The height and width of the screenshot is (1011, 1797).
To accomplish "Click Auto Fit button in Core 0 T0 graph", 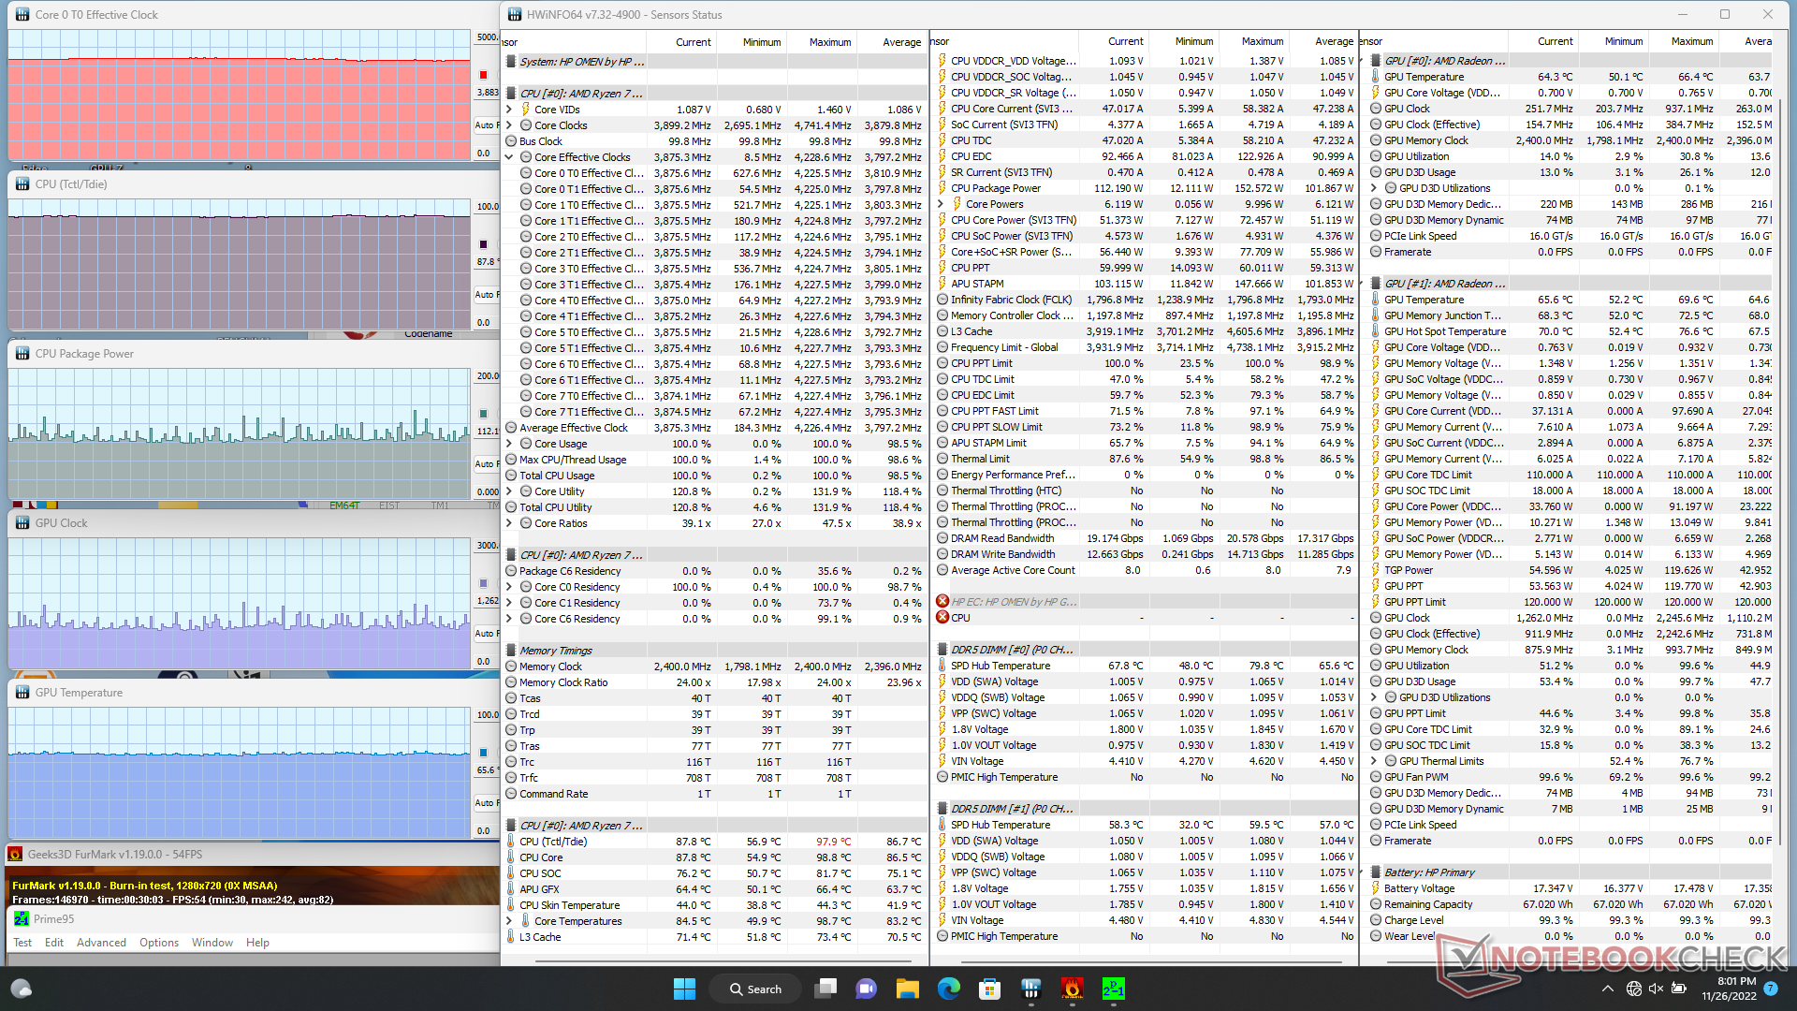I will (487, 125).
